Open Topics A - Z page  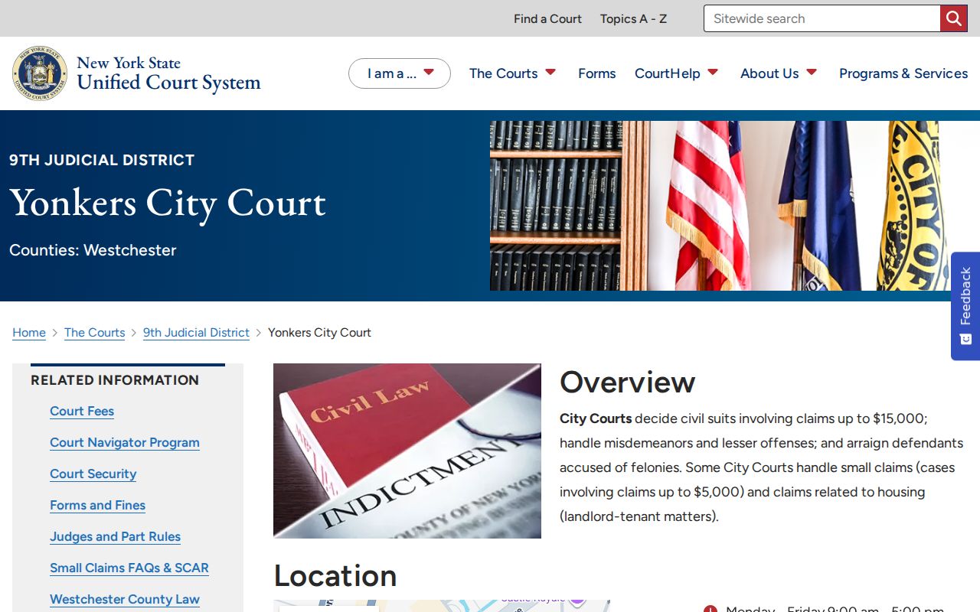(633, 18)
